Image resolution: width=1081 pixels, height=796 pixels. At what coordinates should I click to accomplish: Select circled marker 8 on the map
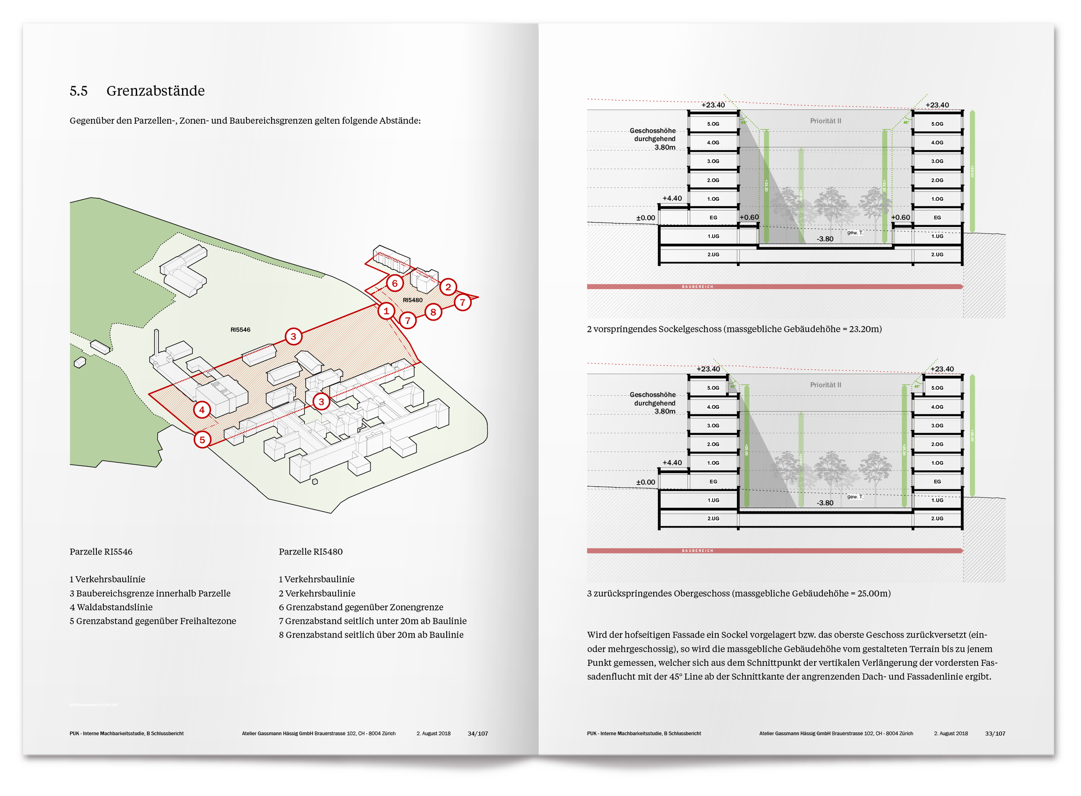point(433,312)
